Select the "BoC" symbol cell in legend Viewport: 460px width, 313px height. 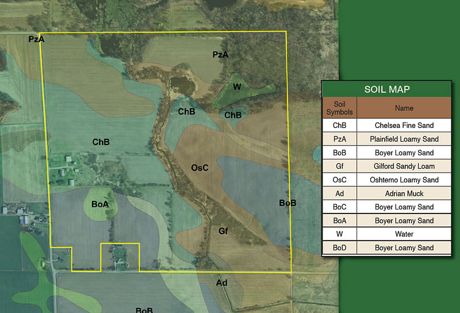(x=339, y=207)
